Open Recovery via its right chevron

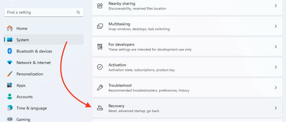coord(275,108)
